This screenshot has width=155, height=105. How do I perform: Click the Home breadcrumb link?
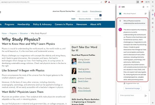(x=4, y=33)
